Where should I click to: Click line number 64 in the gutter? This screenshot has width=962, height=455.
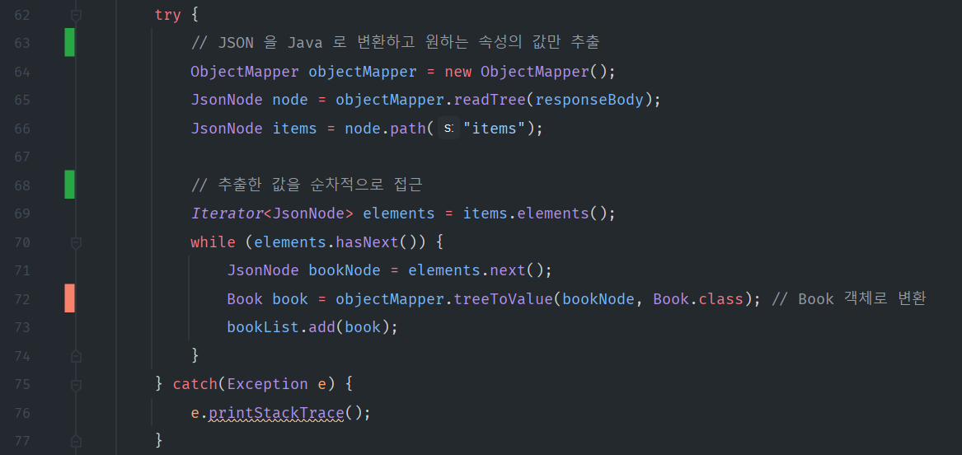pyautogui.click(x=22, y=72)
